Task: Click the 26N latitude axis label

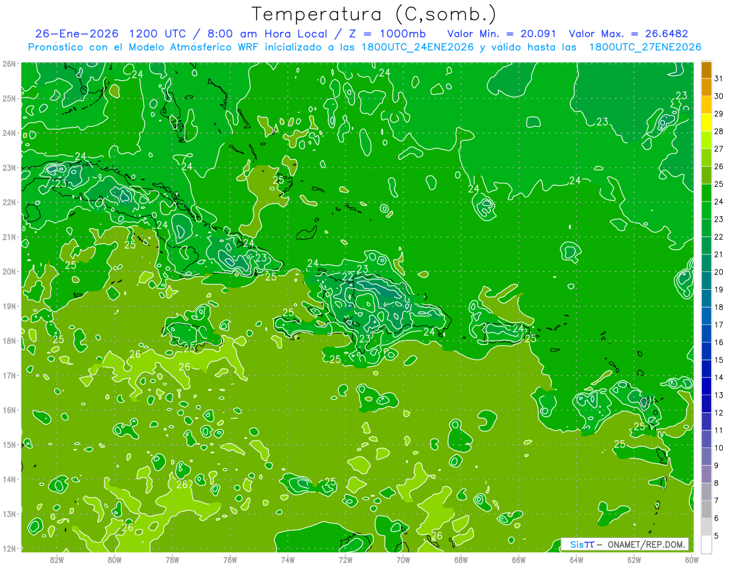Action: point(9,64)
